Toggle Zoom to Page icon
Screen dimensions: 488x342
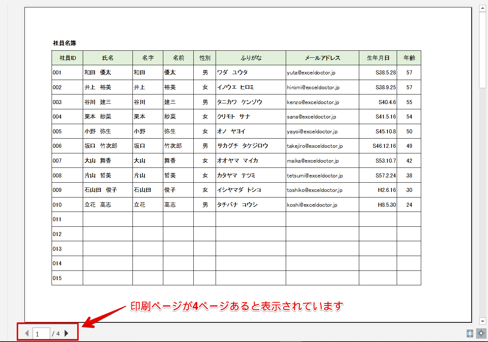[x=481, y=333]
